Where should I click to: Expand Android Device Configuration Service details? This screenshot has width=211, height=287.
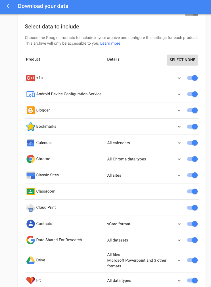179,94
